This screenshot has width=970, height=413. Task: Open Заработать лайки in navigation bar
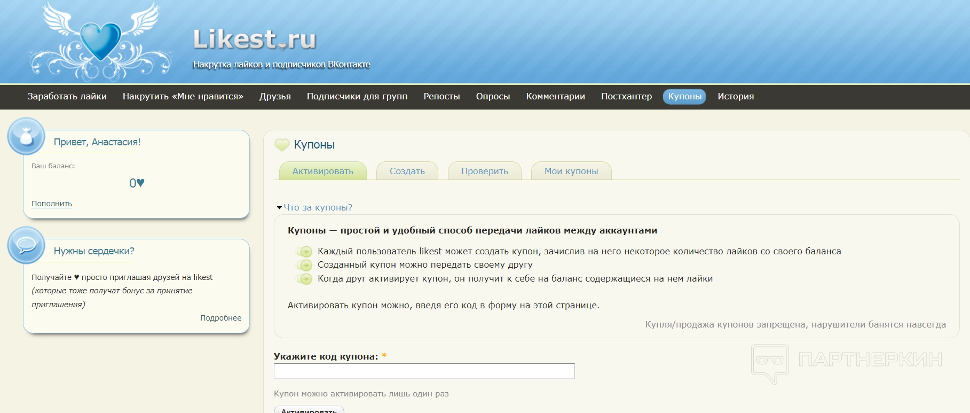67,97
